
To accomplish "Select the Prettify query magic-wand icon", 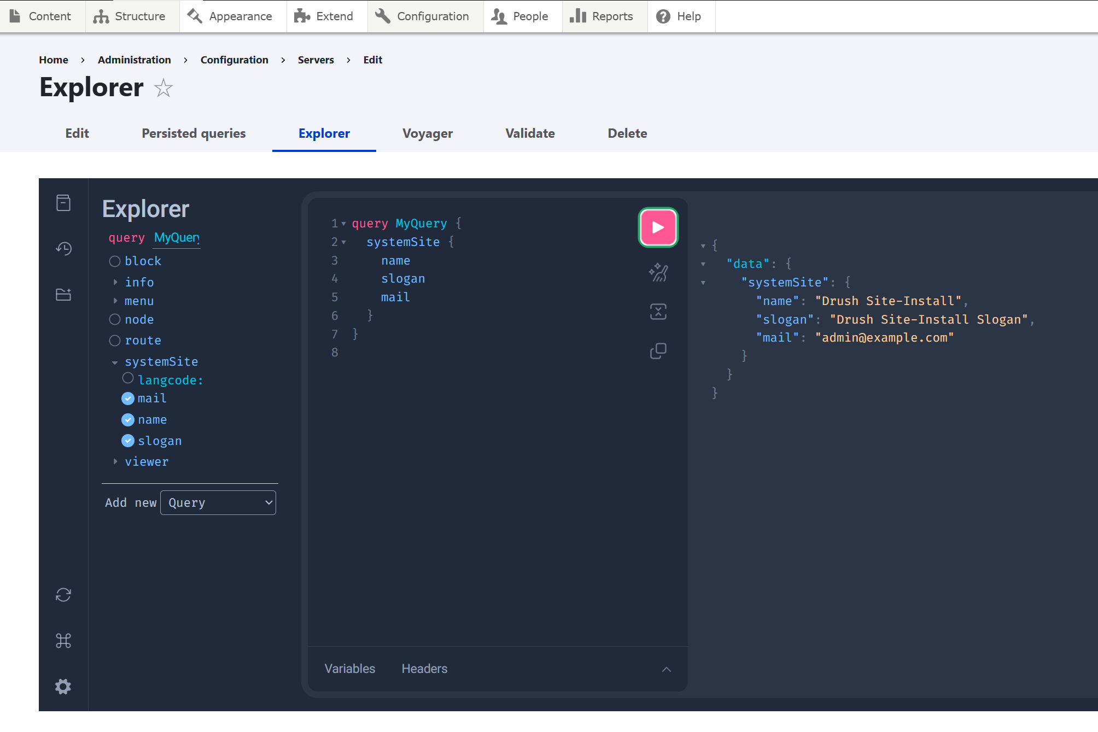I will (658, 272).
